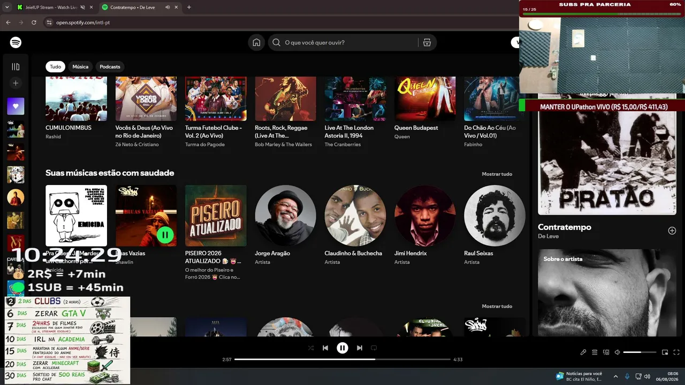Select the Tudo filter chip
This screenshot has height=385, width=685.
click(x=55, y=67)
